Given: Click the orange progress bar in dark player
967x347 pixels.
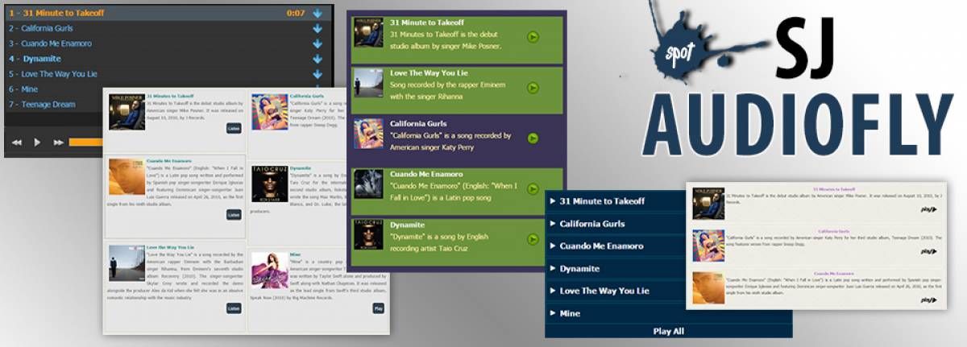Looking at the screenshot, I should pos(86,143).
